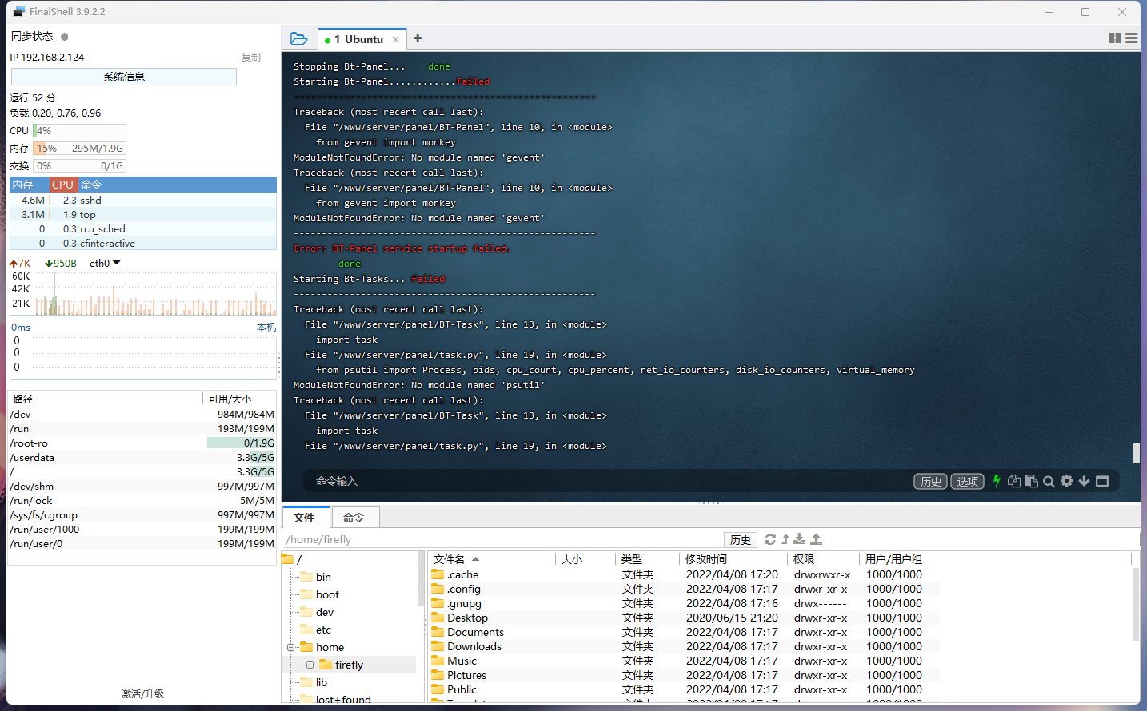The width and height of the screenshot is (1147, 711).
Task: Add a new session tab with plus
Action: click(418, 38)
